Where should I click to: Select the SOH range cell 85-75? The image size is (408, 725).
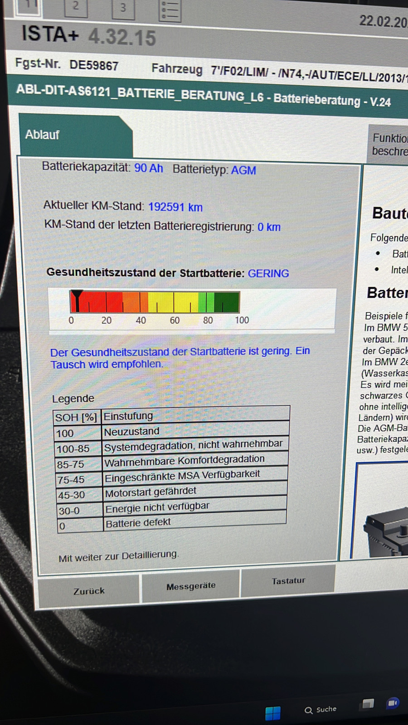click(78, 464)
